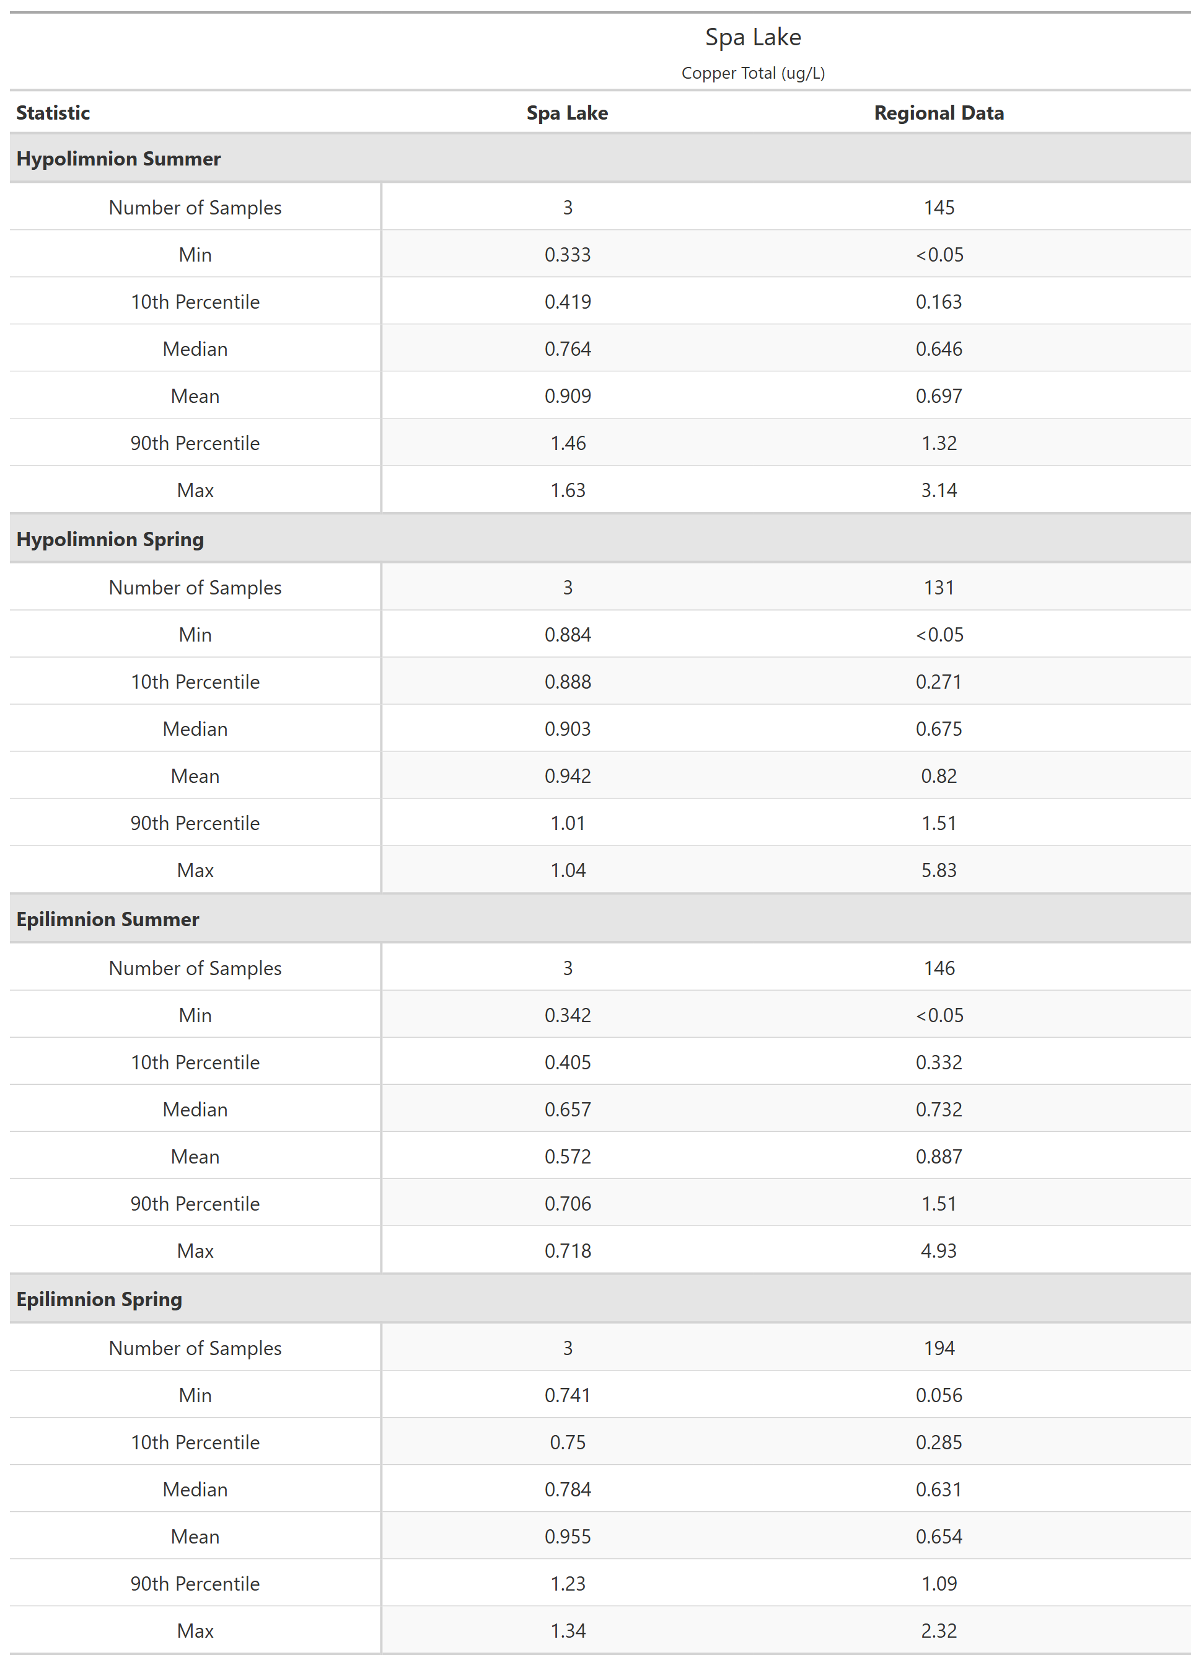
Task: Click the Spa Lake table title
Action: [x=752, y=37]
